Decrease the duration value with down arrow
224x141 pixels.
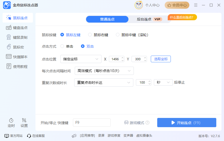point(150,84)
